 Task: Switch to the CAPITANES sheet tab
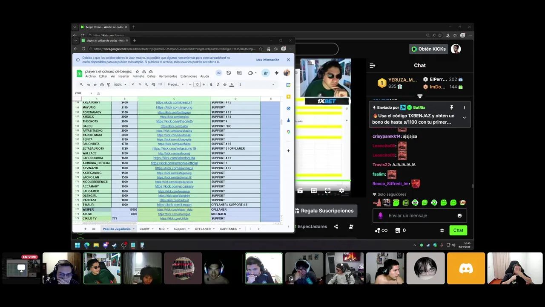tap(228, 229)
